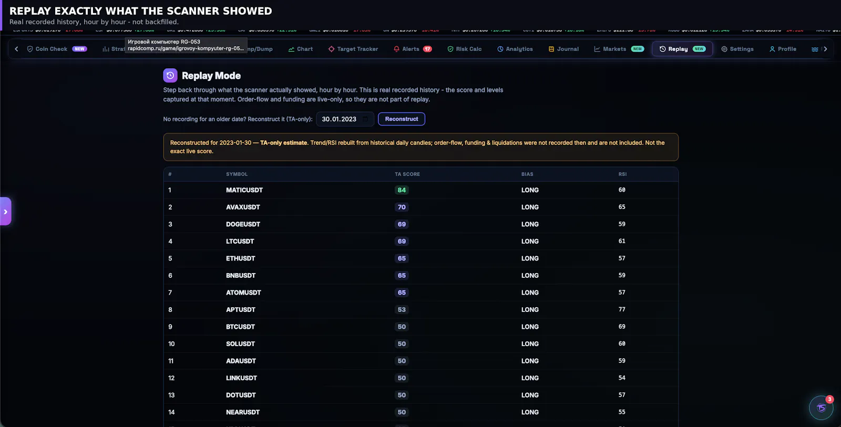Click the Replay history clock icon
The image size is (841, 427).
(663, 49)
